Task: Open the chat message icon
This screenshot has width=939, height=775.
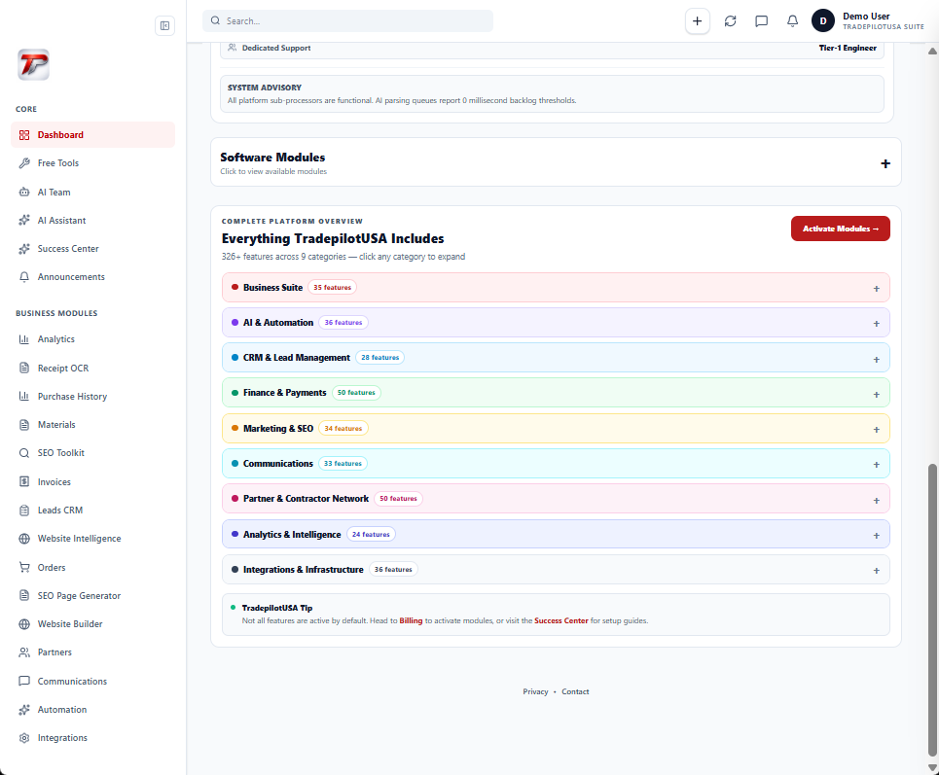Action: point(761,21)
